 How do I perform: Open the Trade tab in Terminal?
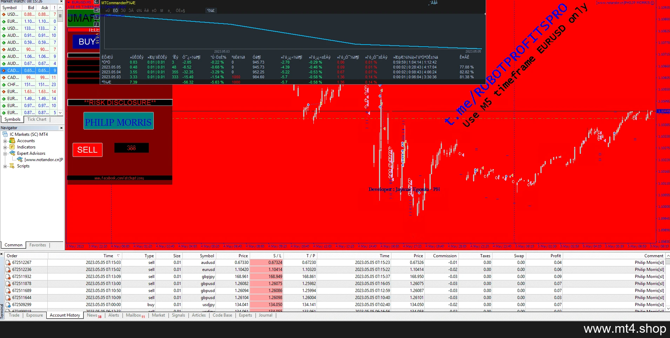pos(14,315)
